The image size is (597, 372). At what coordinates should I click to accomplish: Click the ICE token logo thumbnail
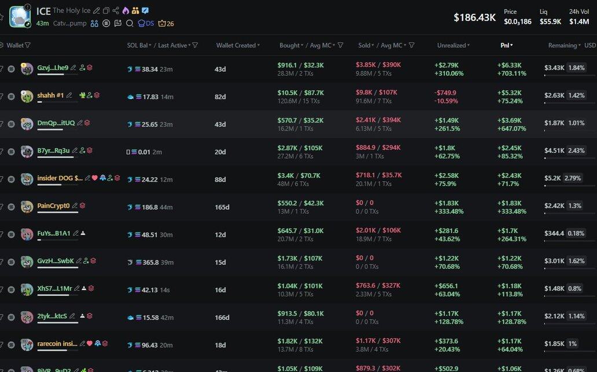click(20, 17)
